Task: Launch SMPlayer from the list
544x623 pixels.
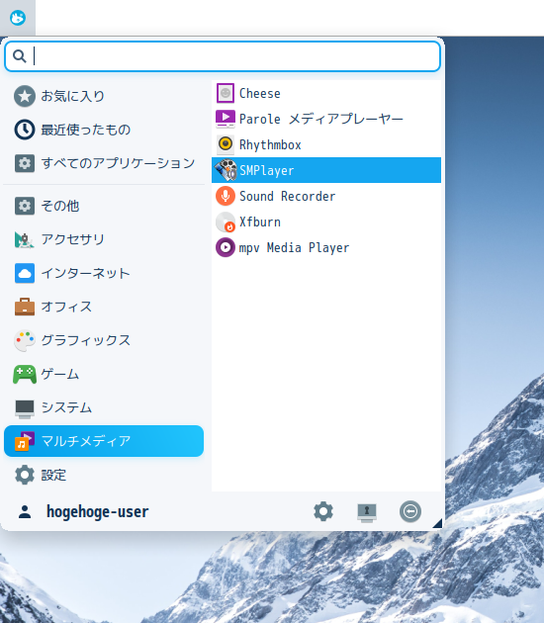Action: (x=326, y=170)
